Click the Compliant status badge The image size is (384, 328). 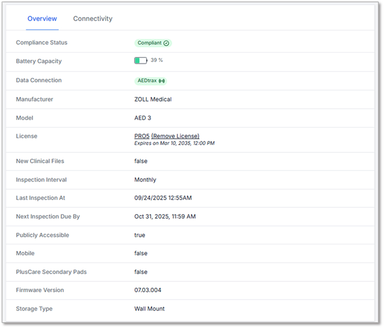153,43
